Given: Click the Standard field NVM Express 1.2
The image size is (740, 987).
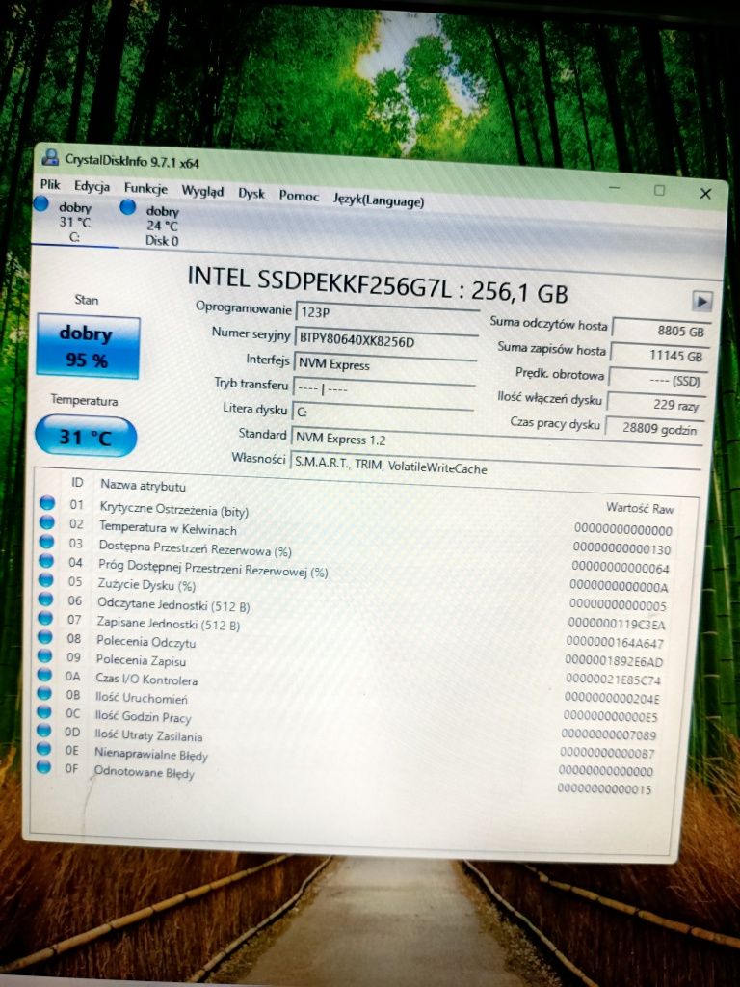Looking at the screenshot, I should point(496,440).
